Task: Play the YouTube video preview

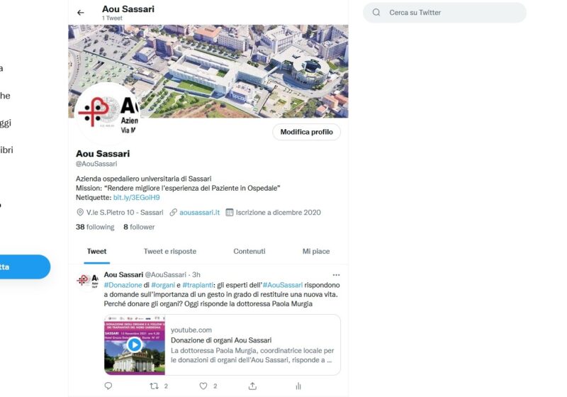Action: point(134,345)
